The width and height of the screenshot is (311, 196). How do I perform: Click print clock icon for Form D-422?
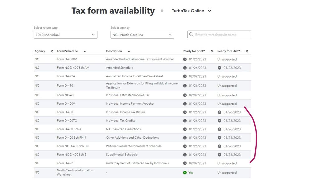pyautogui.click(x=185, y=163)
